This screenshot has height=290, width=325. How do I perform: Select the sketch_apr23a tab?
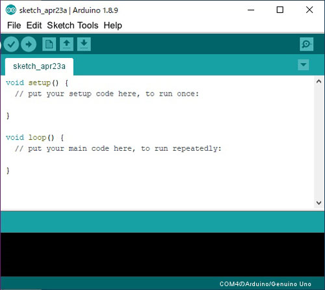pos(39,66)
